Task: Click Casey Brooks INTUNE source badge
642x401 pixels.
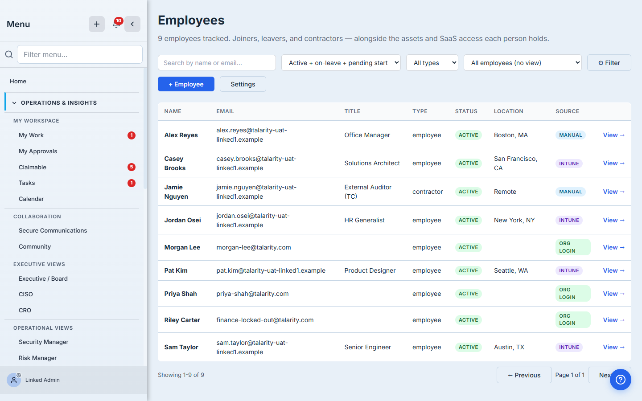Action: click(569, 164)
